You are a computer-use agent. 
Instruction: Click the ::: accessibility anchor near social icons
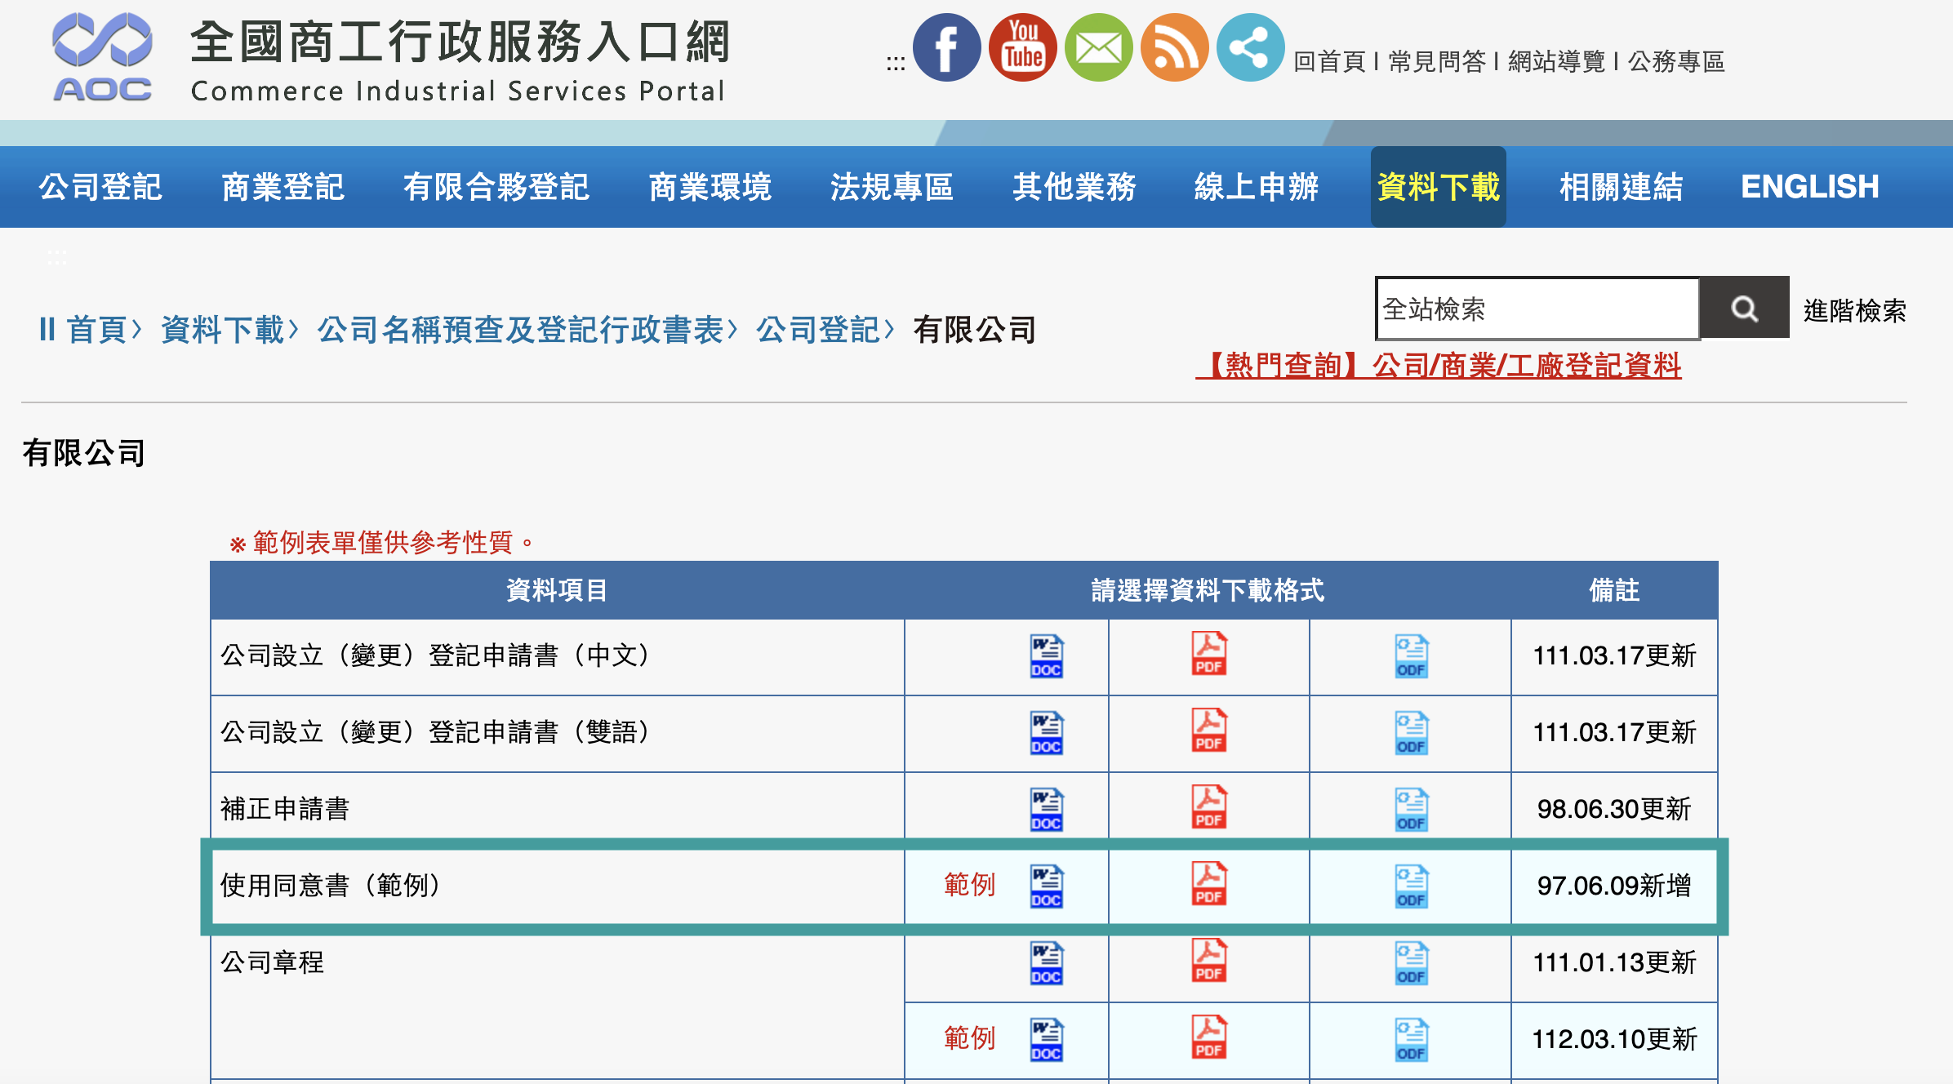[x=896, y=64]
